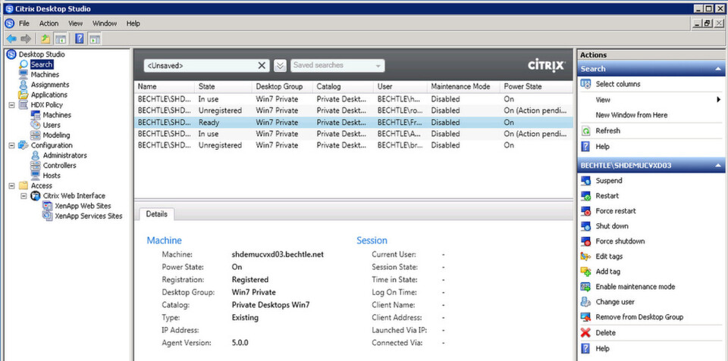Collapse the Configuration tree node
This screenshot has width=728, height=361.
tap(11, 145)
